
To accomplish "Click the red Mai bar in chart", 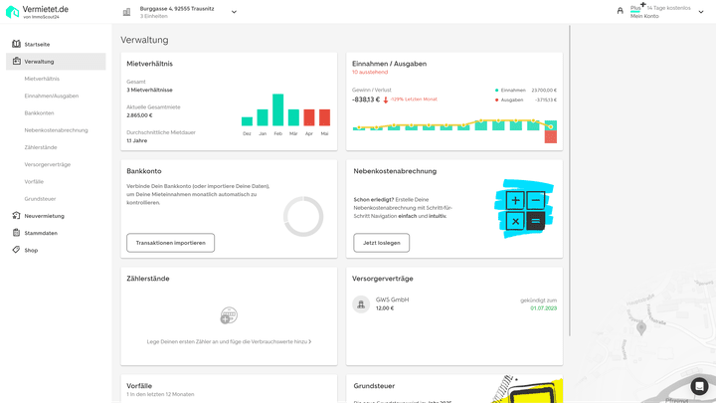I will pos(324,117).
